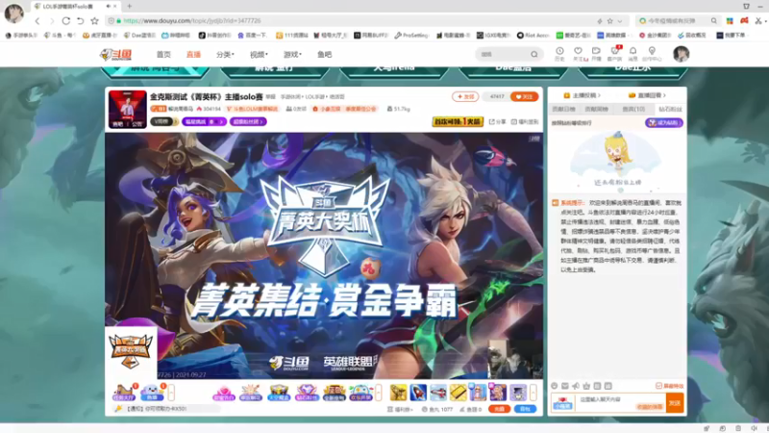Switch to the 贡献日榜 tab
769x433 pixels.
563,109
